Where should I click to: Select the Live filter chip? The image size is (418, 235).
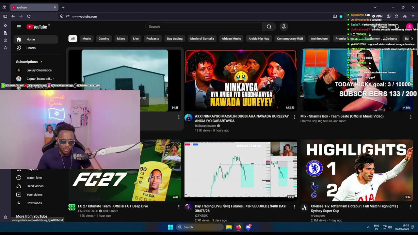[x=136, y=39]
